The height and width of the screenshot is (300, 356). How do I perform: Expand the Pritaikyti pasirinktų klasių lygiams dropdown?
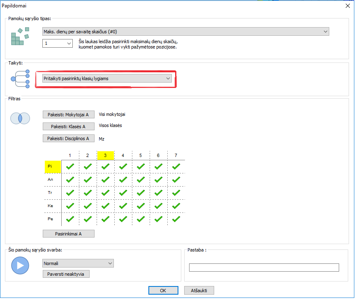pos(107,78)
